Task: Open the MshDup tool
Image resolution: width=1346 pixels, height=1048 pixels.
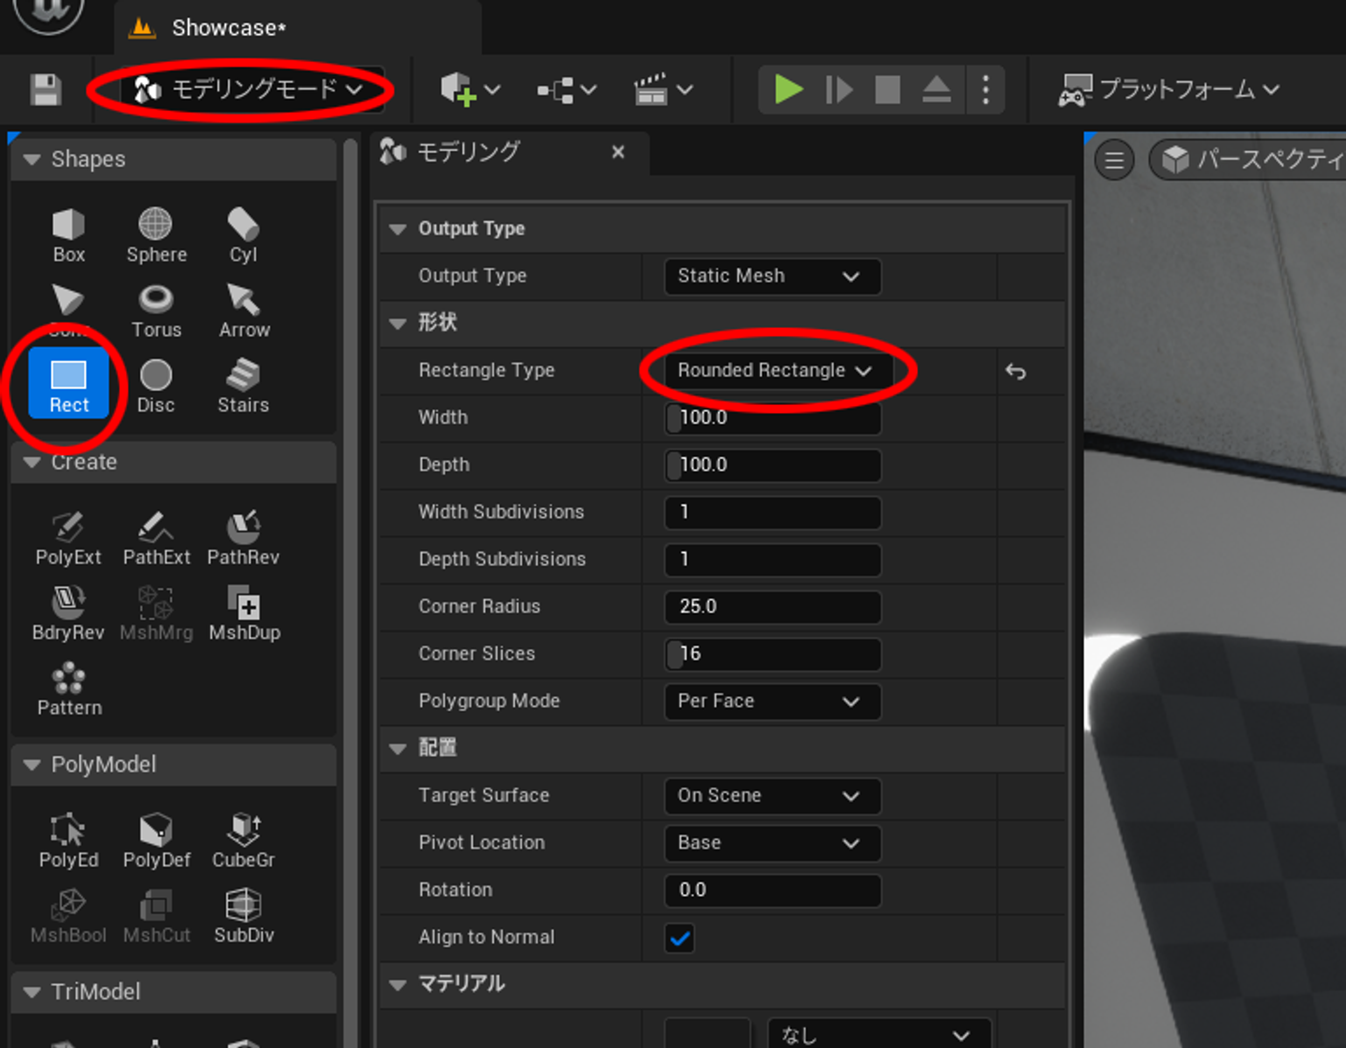Action: (243, 614)
